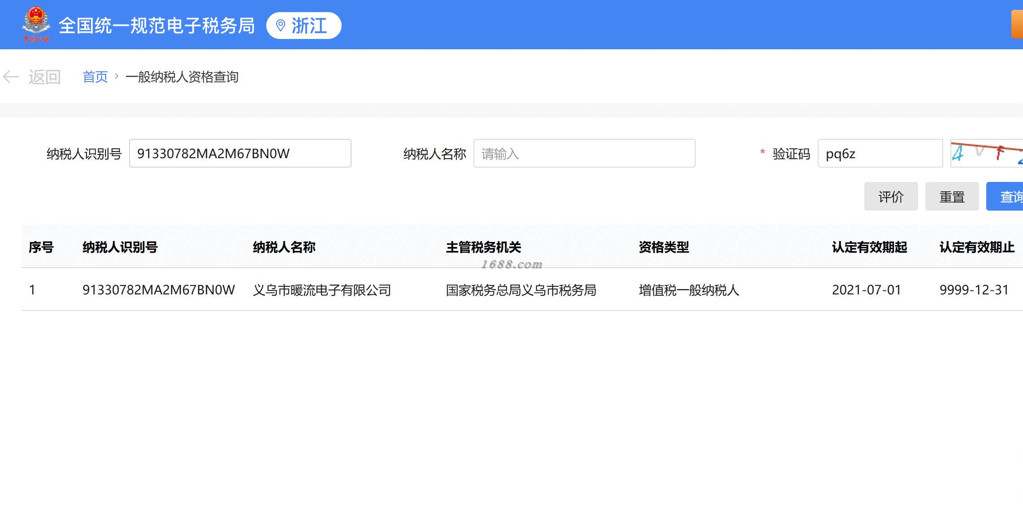Click the 验证码 input field
Viewport: 1023px width, 527px height.
click(x=880, y=154)
